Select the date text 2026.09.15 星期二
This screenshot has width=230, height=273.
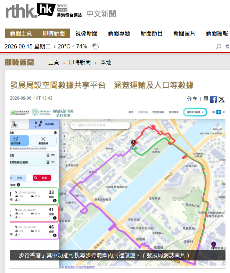28,47
